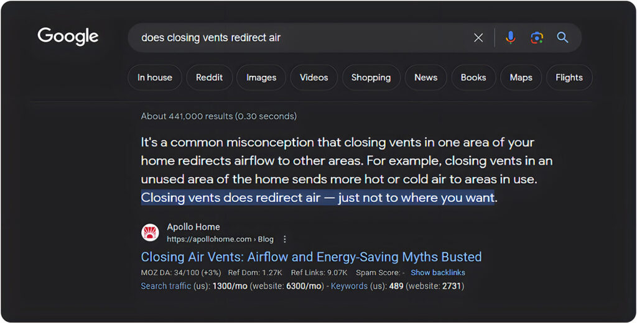Image resolution: width=637 pixels, height=323 pixels.
Task: Focus the search box with the query
Action: coord(300,38)
